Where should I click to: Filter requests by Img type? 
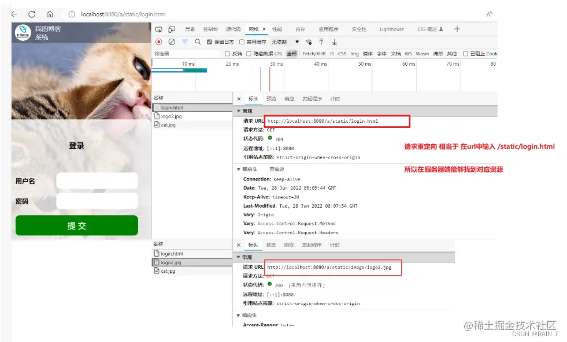(354, 54)
